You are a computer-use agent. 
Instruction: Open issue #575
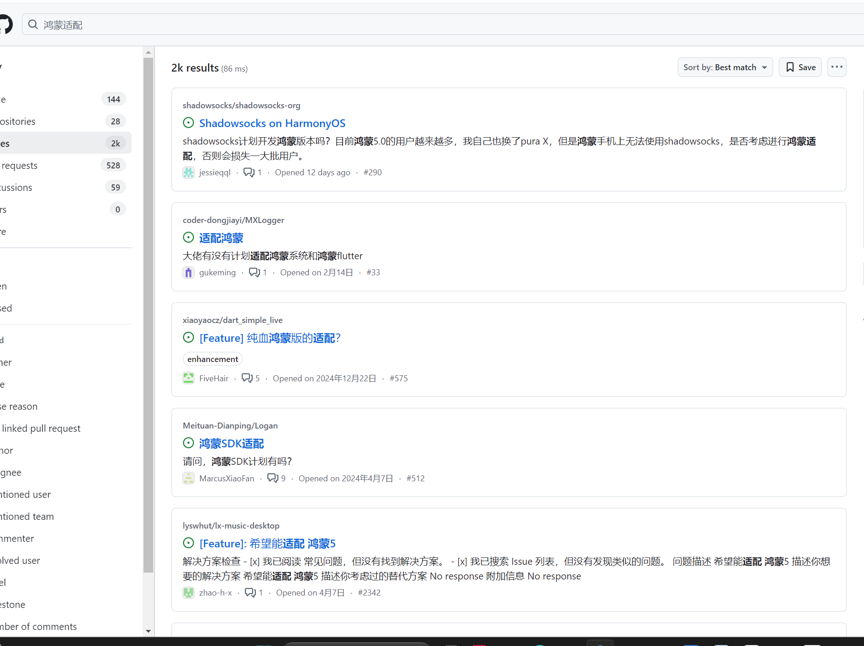(399, 378)
